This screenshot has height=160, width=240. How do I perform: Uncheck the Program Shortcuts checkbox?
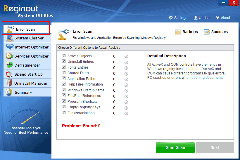(64, 101)
